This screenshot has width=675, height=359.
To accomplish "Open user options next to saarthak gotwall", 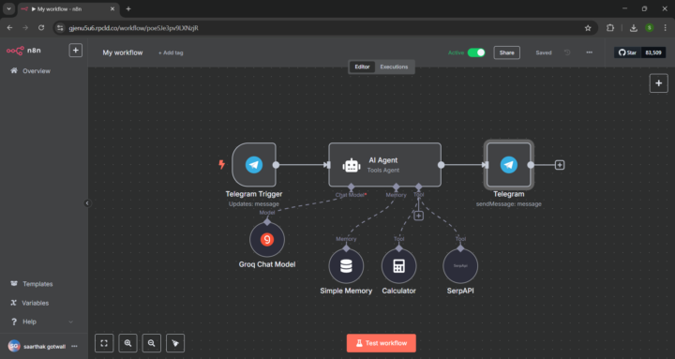I will [x=74, y=346].
